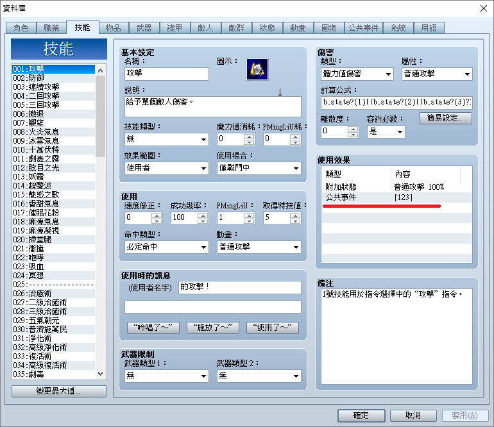Increase 魔力值消耗 with the up arrow
494x427 pixels.
click(249, 137)
